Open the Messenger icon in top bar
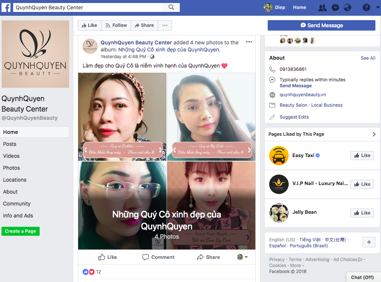Viewport: 381px width, 282px height. (335, 8)
